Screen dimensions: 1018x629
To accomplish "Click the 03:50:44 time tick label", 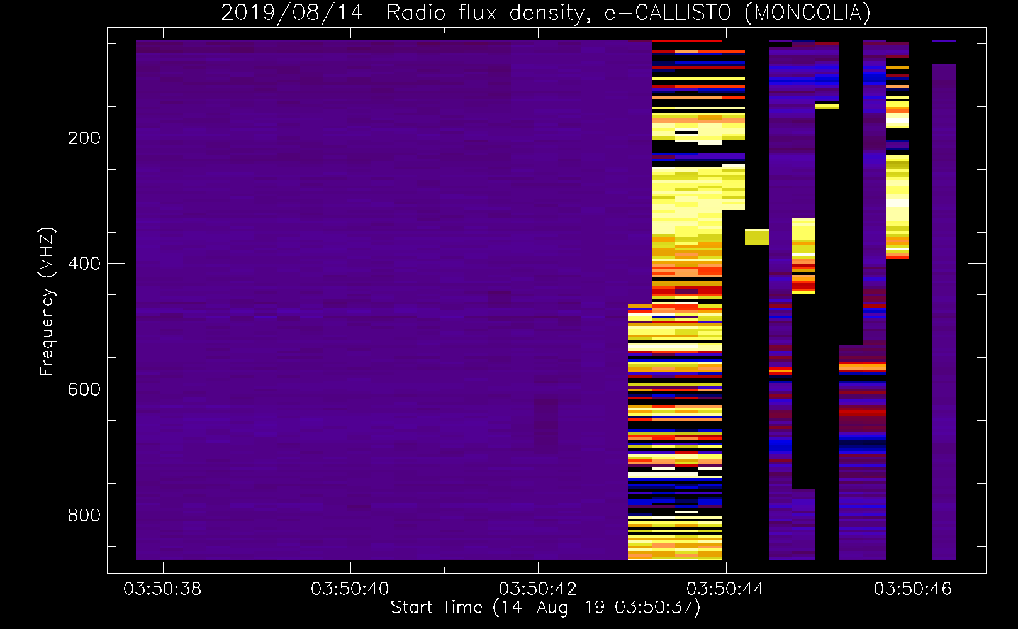I will [x=725, y=589].
